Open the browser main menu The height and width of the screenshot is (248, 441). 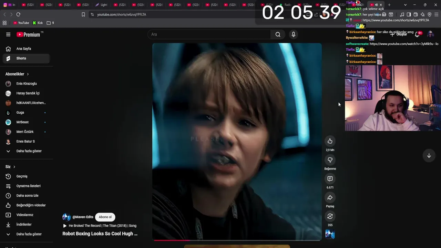[x=437, y=14]
